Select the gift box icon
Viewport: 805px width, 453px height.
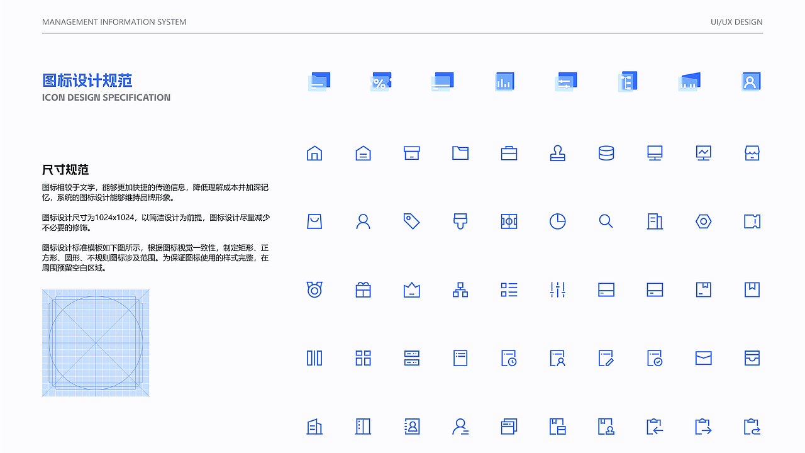[363, 289]
